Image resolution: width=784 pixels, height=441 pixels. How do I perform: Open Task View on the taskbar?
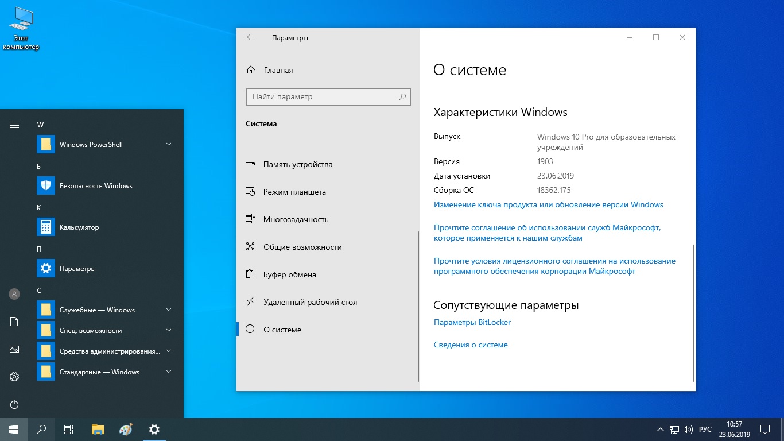(x=69, y=430)
